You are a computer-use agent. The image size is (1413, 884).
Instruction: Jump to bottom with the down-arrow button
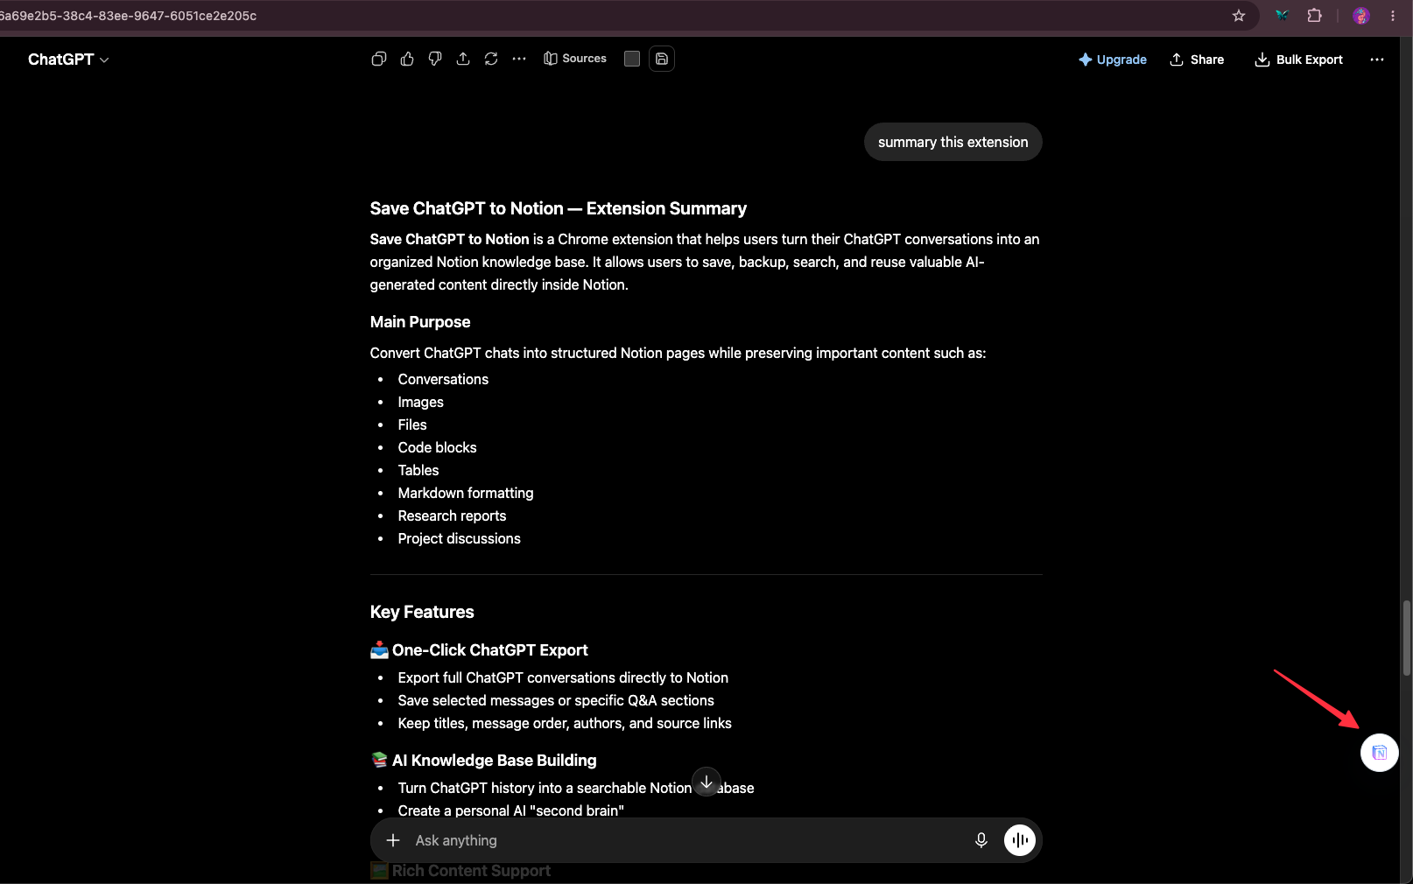point(706,782)
